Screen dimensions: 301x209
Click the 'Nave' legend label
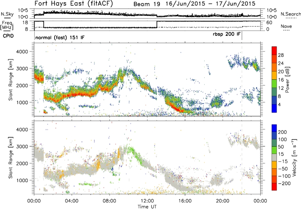tap(286, 26)
